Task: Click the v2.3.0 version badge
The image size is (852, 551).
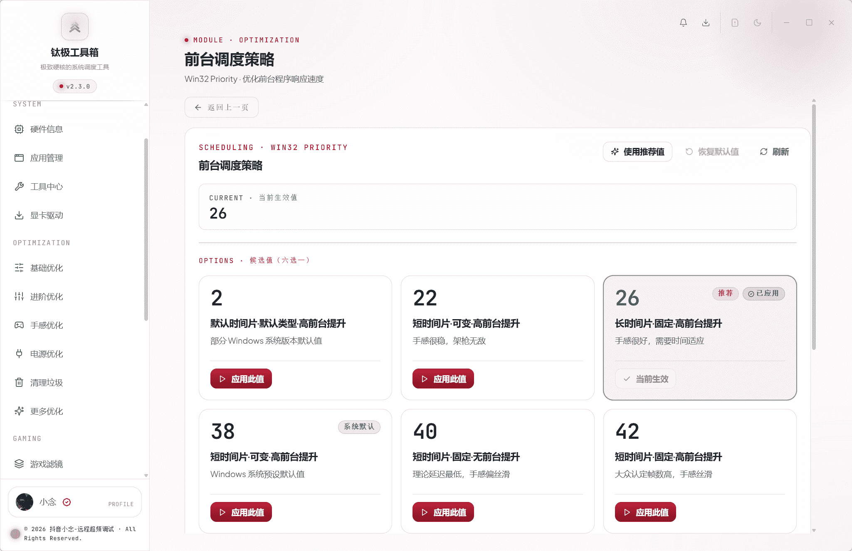Action: (x=75, y=86)
